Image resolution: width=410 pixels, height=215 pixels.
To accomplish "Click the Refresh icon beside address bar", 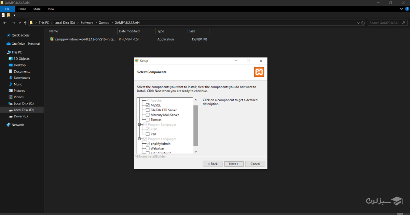I will 363,23.
